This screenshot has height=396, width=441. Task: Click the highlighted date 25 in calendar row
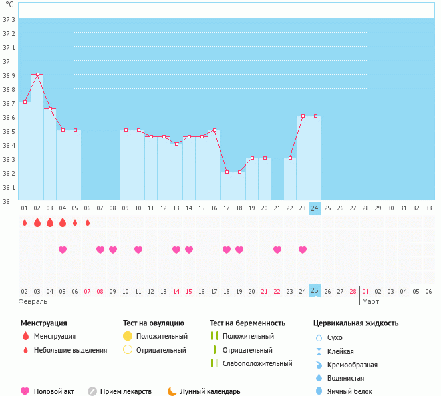(315, 291)
